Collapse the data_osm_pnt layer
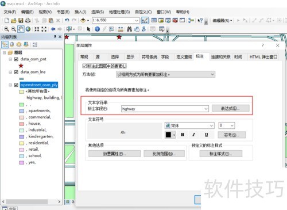The height and width of the screenshot is (210, 287). coord(10,59)
